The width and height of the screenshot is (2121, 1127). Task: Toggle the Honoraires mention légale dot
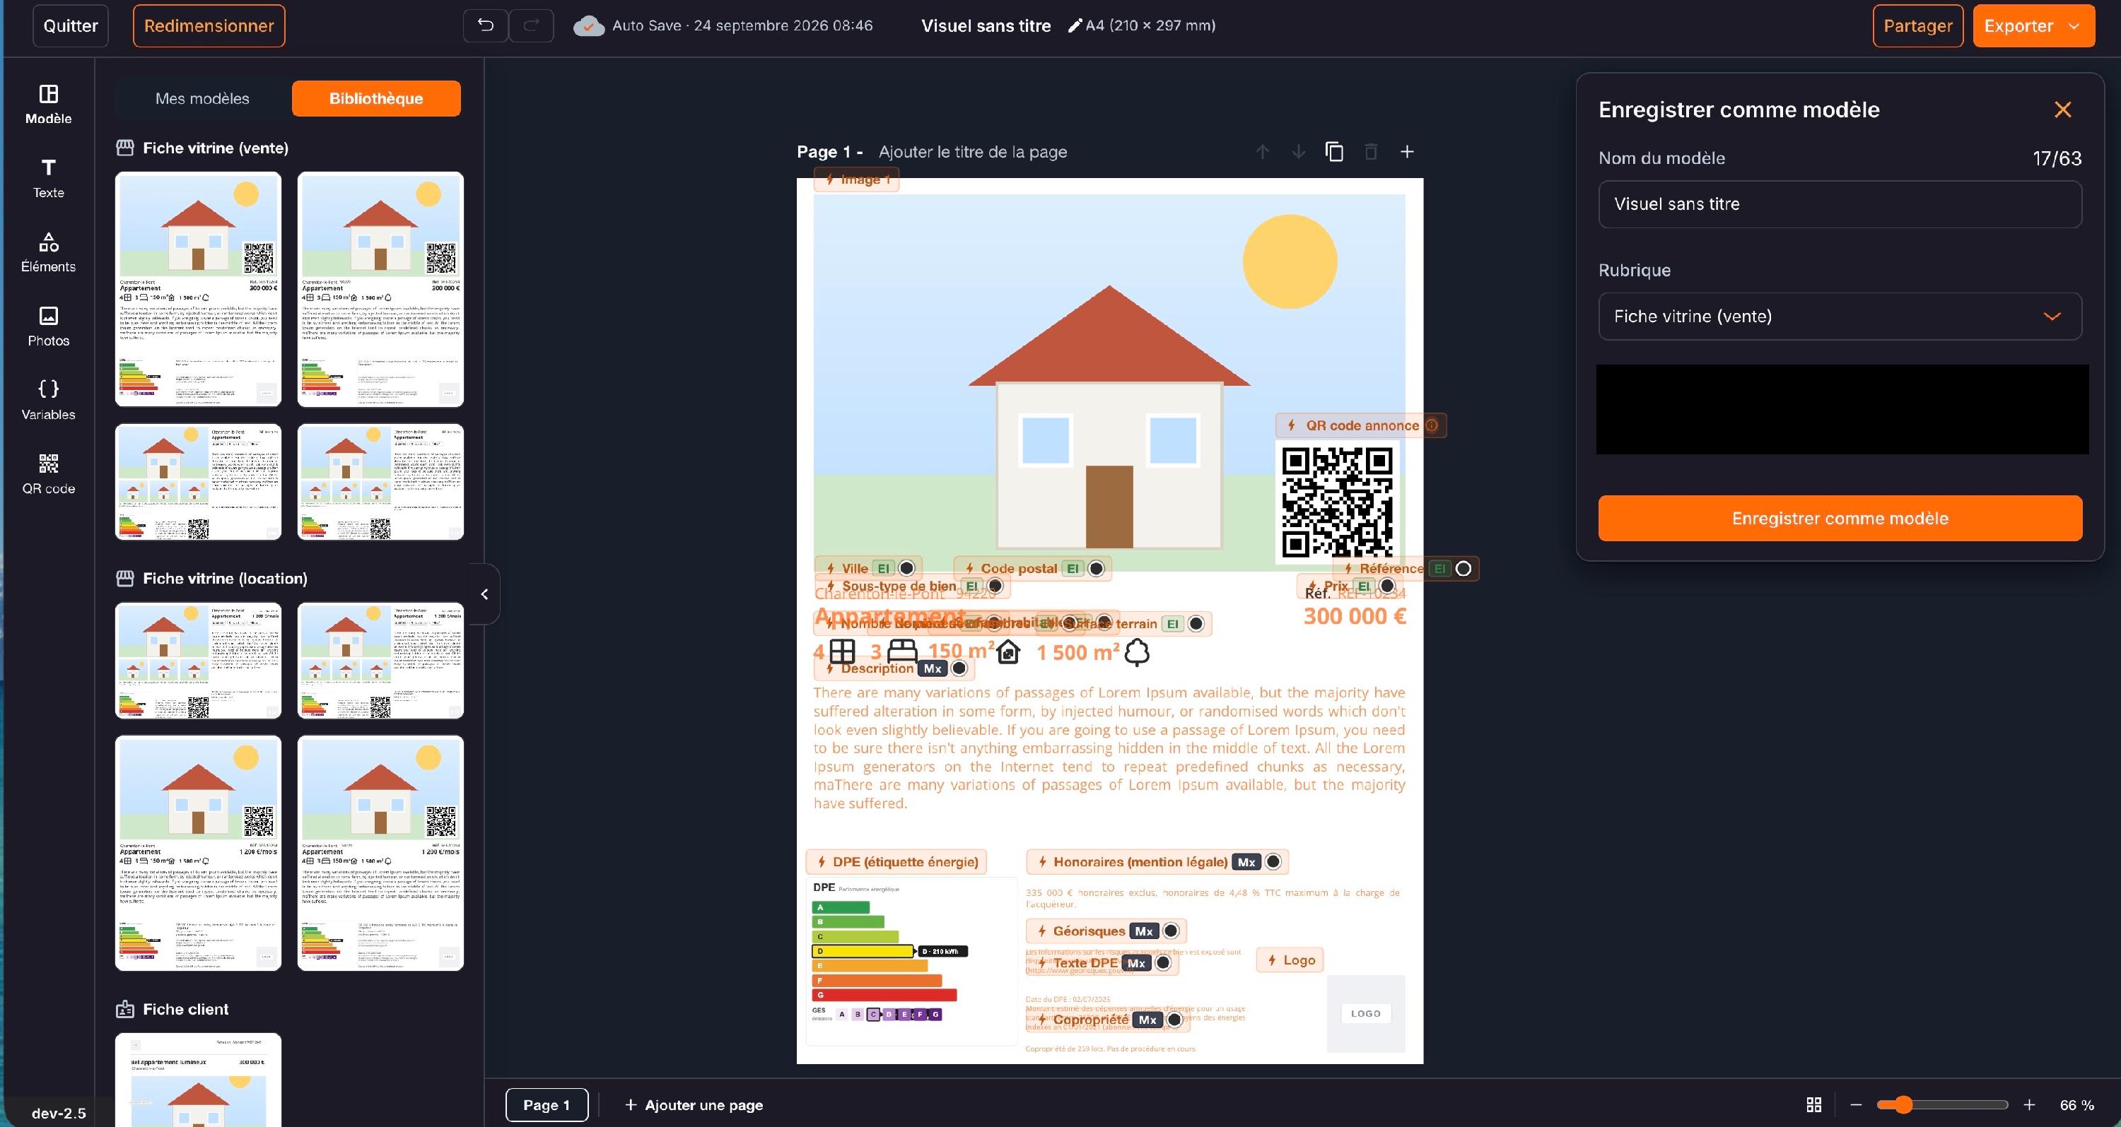click(x=1273, y=861)
